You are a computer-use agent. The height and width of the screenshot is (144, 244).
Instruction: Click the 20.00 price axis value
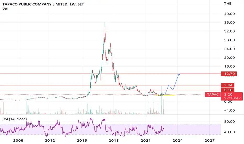point(229,58)
